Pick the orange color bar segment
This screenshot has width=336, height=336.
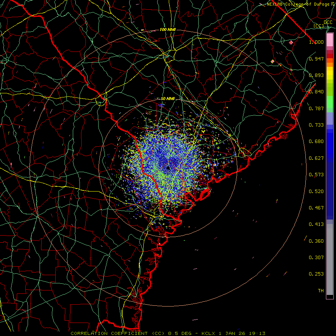point(330,65)
